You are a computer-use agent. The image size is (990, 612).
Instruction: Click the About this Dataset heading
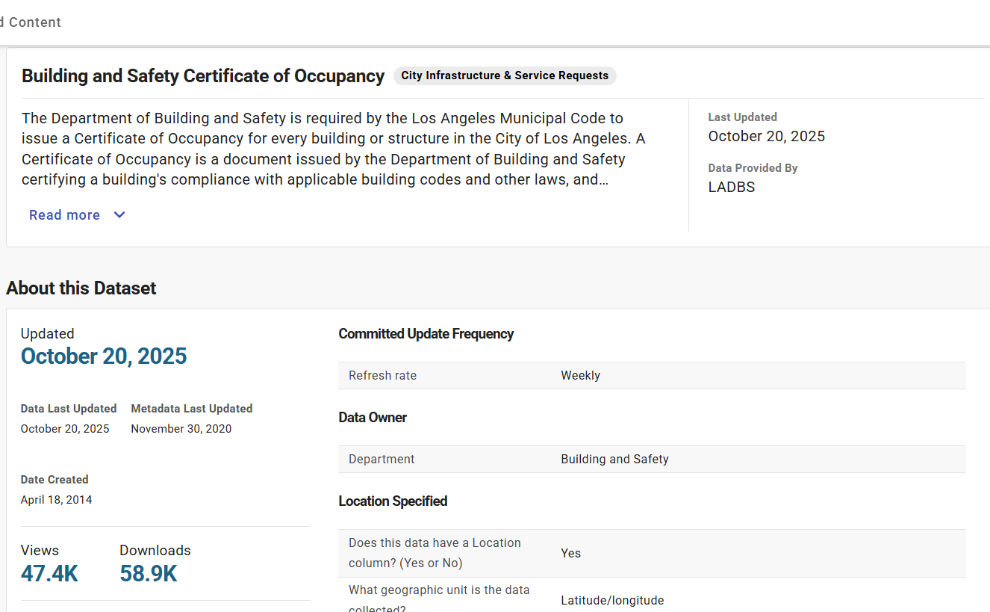pos(81,288)
